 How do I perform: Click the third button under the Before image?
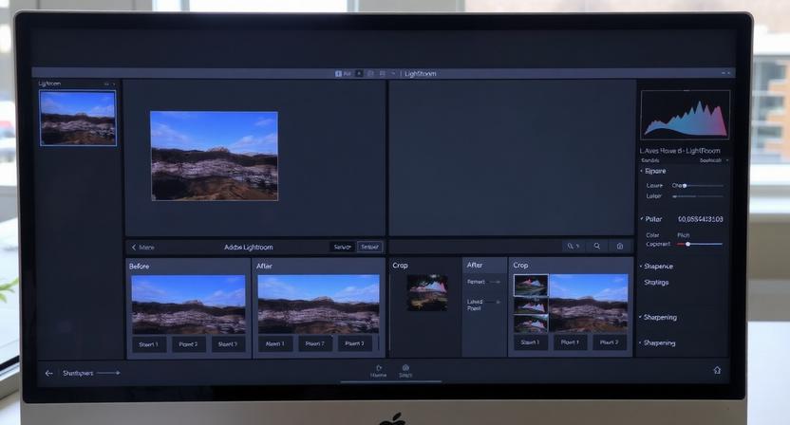228,344
